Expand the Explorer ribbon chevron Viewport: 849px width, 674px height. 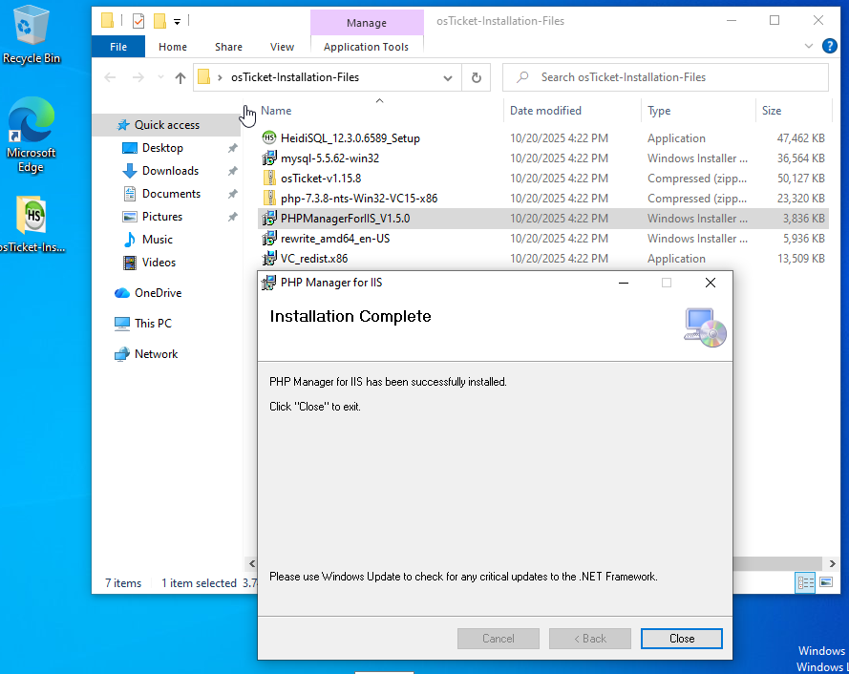[x=808, y=47]
